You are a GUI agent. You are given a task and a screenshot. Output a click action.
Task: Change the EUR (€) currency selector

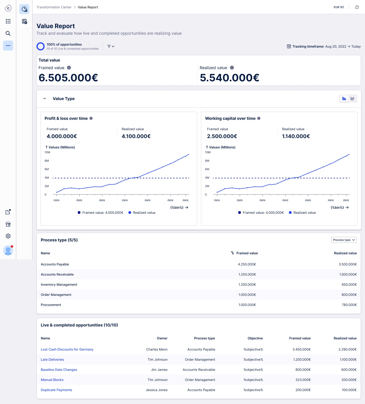tap(339, 7)
